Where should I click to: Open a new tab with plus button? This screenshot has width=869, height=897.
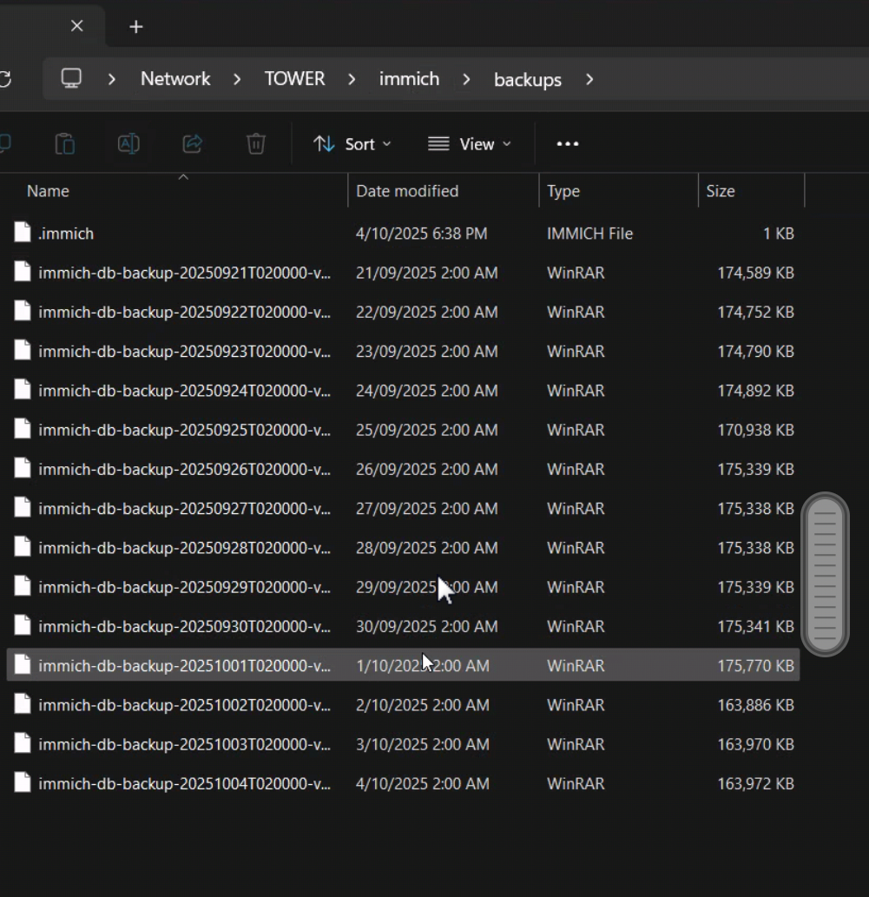(x=135, y=27)
